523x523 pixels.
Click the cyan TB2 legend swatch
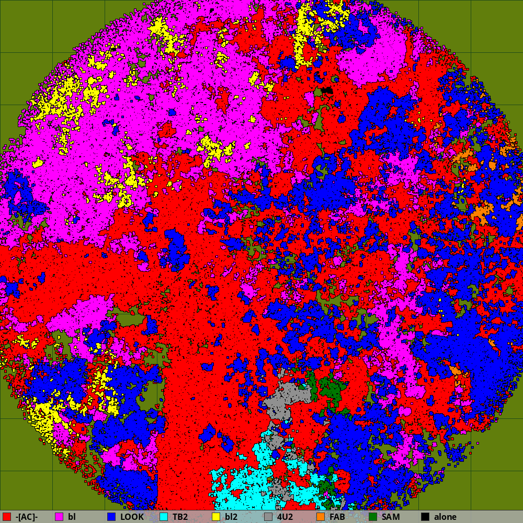click(x=164, y=517)
